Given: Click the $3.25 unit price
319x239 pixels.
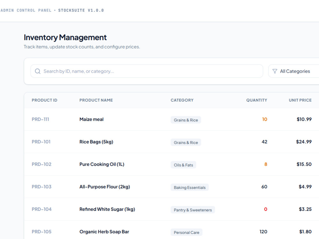Looking at the screenshot, I should [x=305, y=209].
